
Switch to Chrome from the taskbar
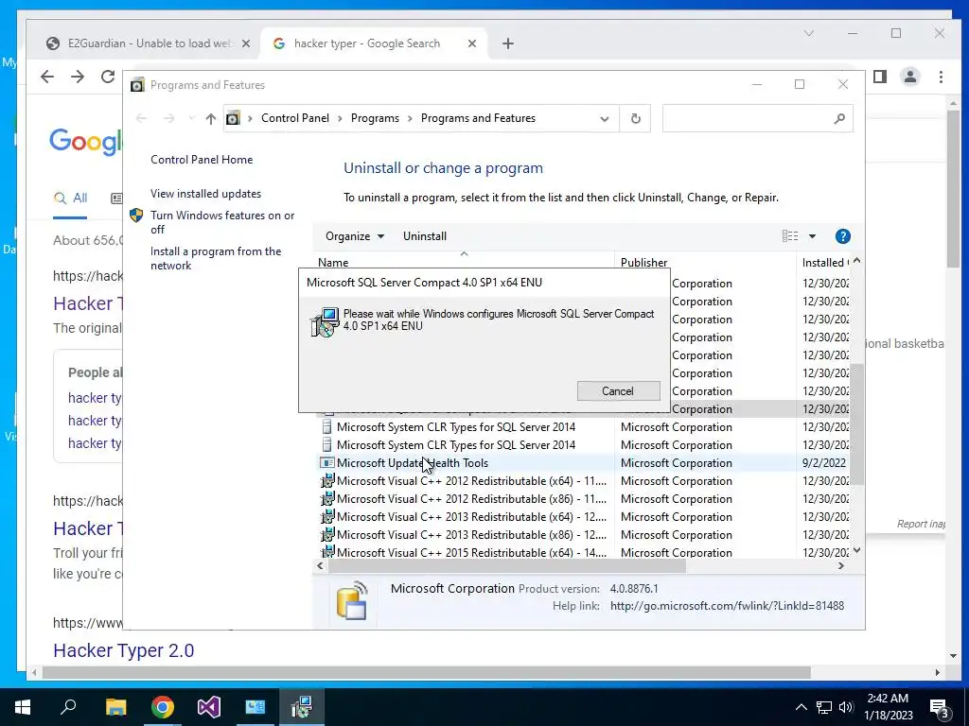[x=163, y=707]
